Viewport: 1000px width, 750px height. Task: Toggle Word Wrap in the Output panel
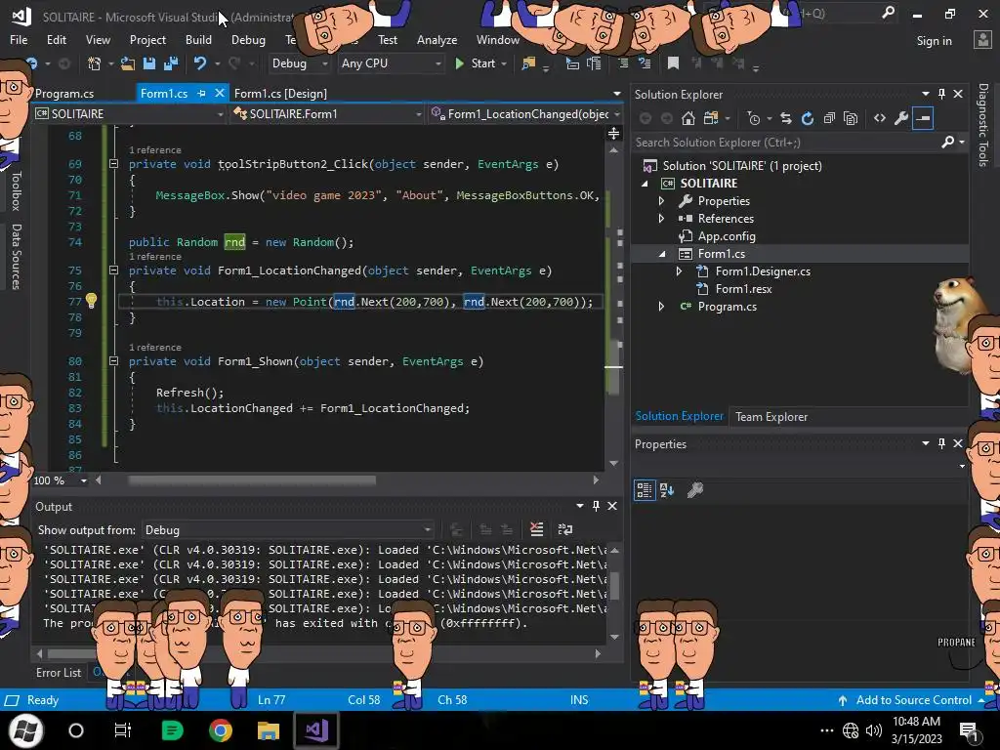[565, 529]
